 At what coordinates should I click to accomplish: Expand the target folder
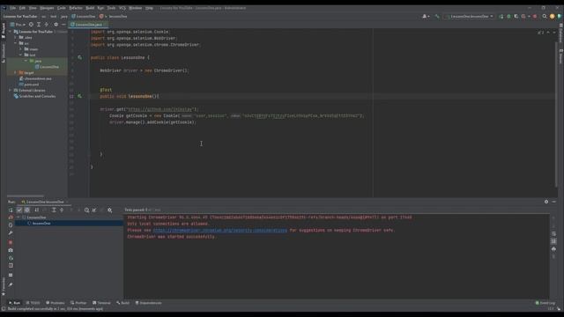[16, 72]
